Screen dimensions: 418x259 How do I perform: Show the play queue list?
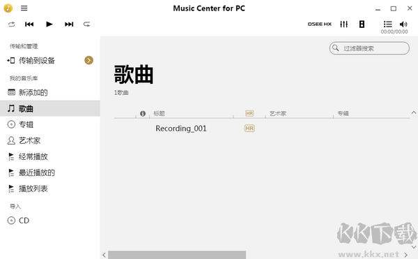[x=387, y=24]
